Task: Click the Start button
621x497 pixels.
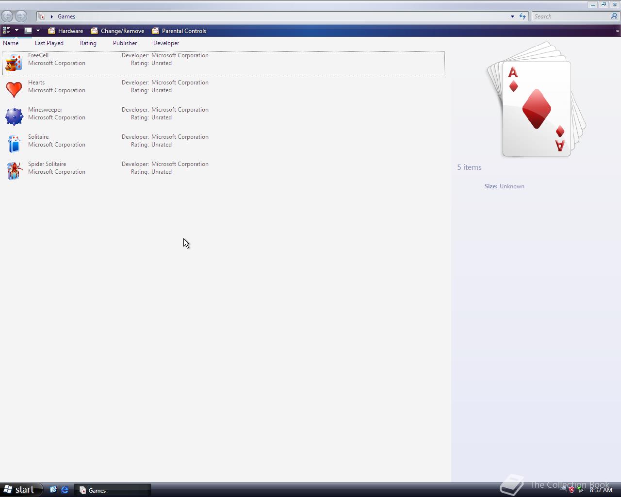Action: [21, 490]
